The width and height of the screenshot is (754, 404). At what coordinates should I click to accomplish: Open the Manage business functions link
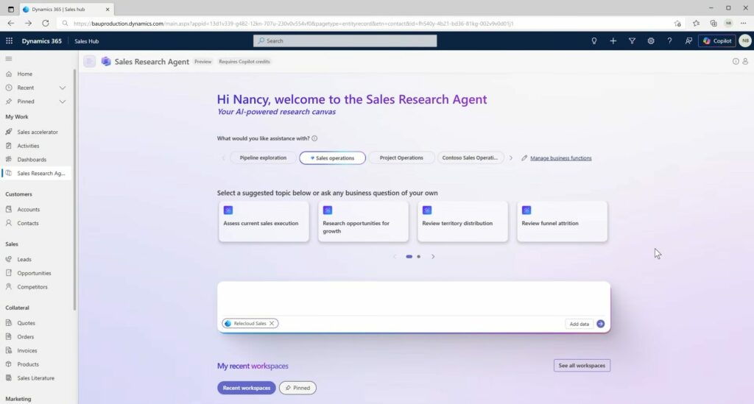[x=560, y=158]
